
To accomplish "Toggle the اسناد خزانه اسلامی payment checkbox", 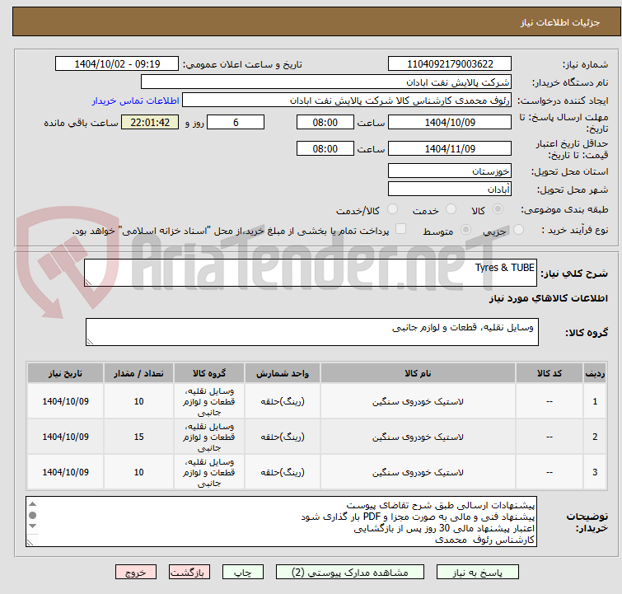I will click(400, 229).
